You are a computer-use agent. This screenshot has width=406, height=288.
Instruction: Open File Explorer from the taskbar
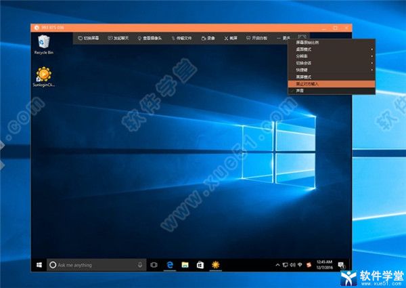tap(184, 264)
